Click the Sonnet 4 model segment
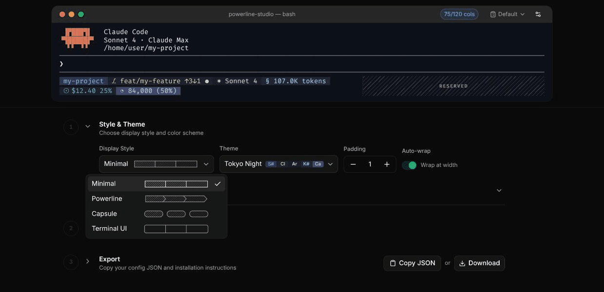The width and height of the screenshot is (604, 292). click(237, 81)
